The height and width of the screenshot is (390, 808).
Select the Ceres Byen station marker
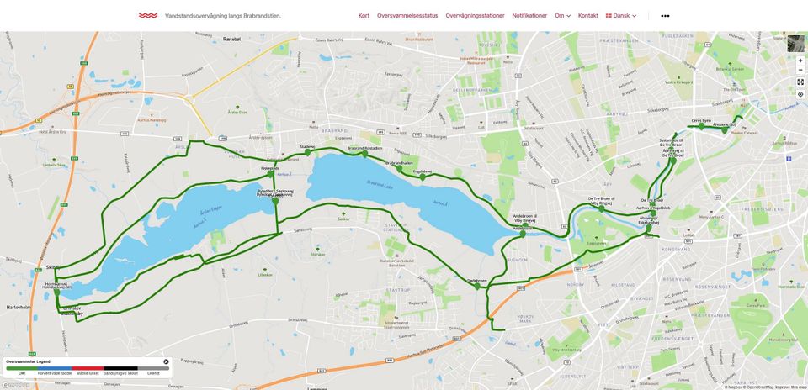pos(701,125)
